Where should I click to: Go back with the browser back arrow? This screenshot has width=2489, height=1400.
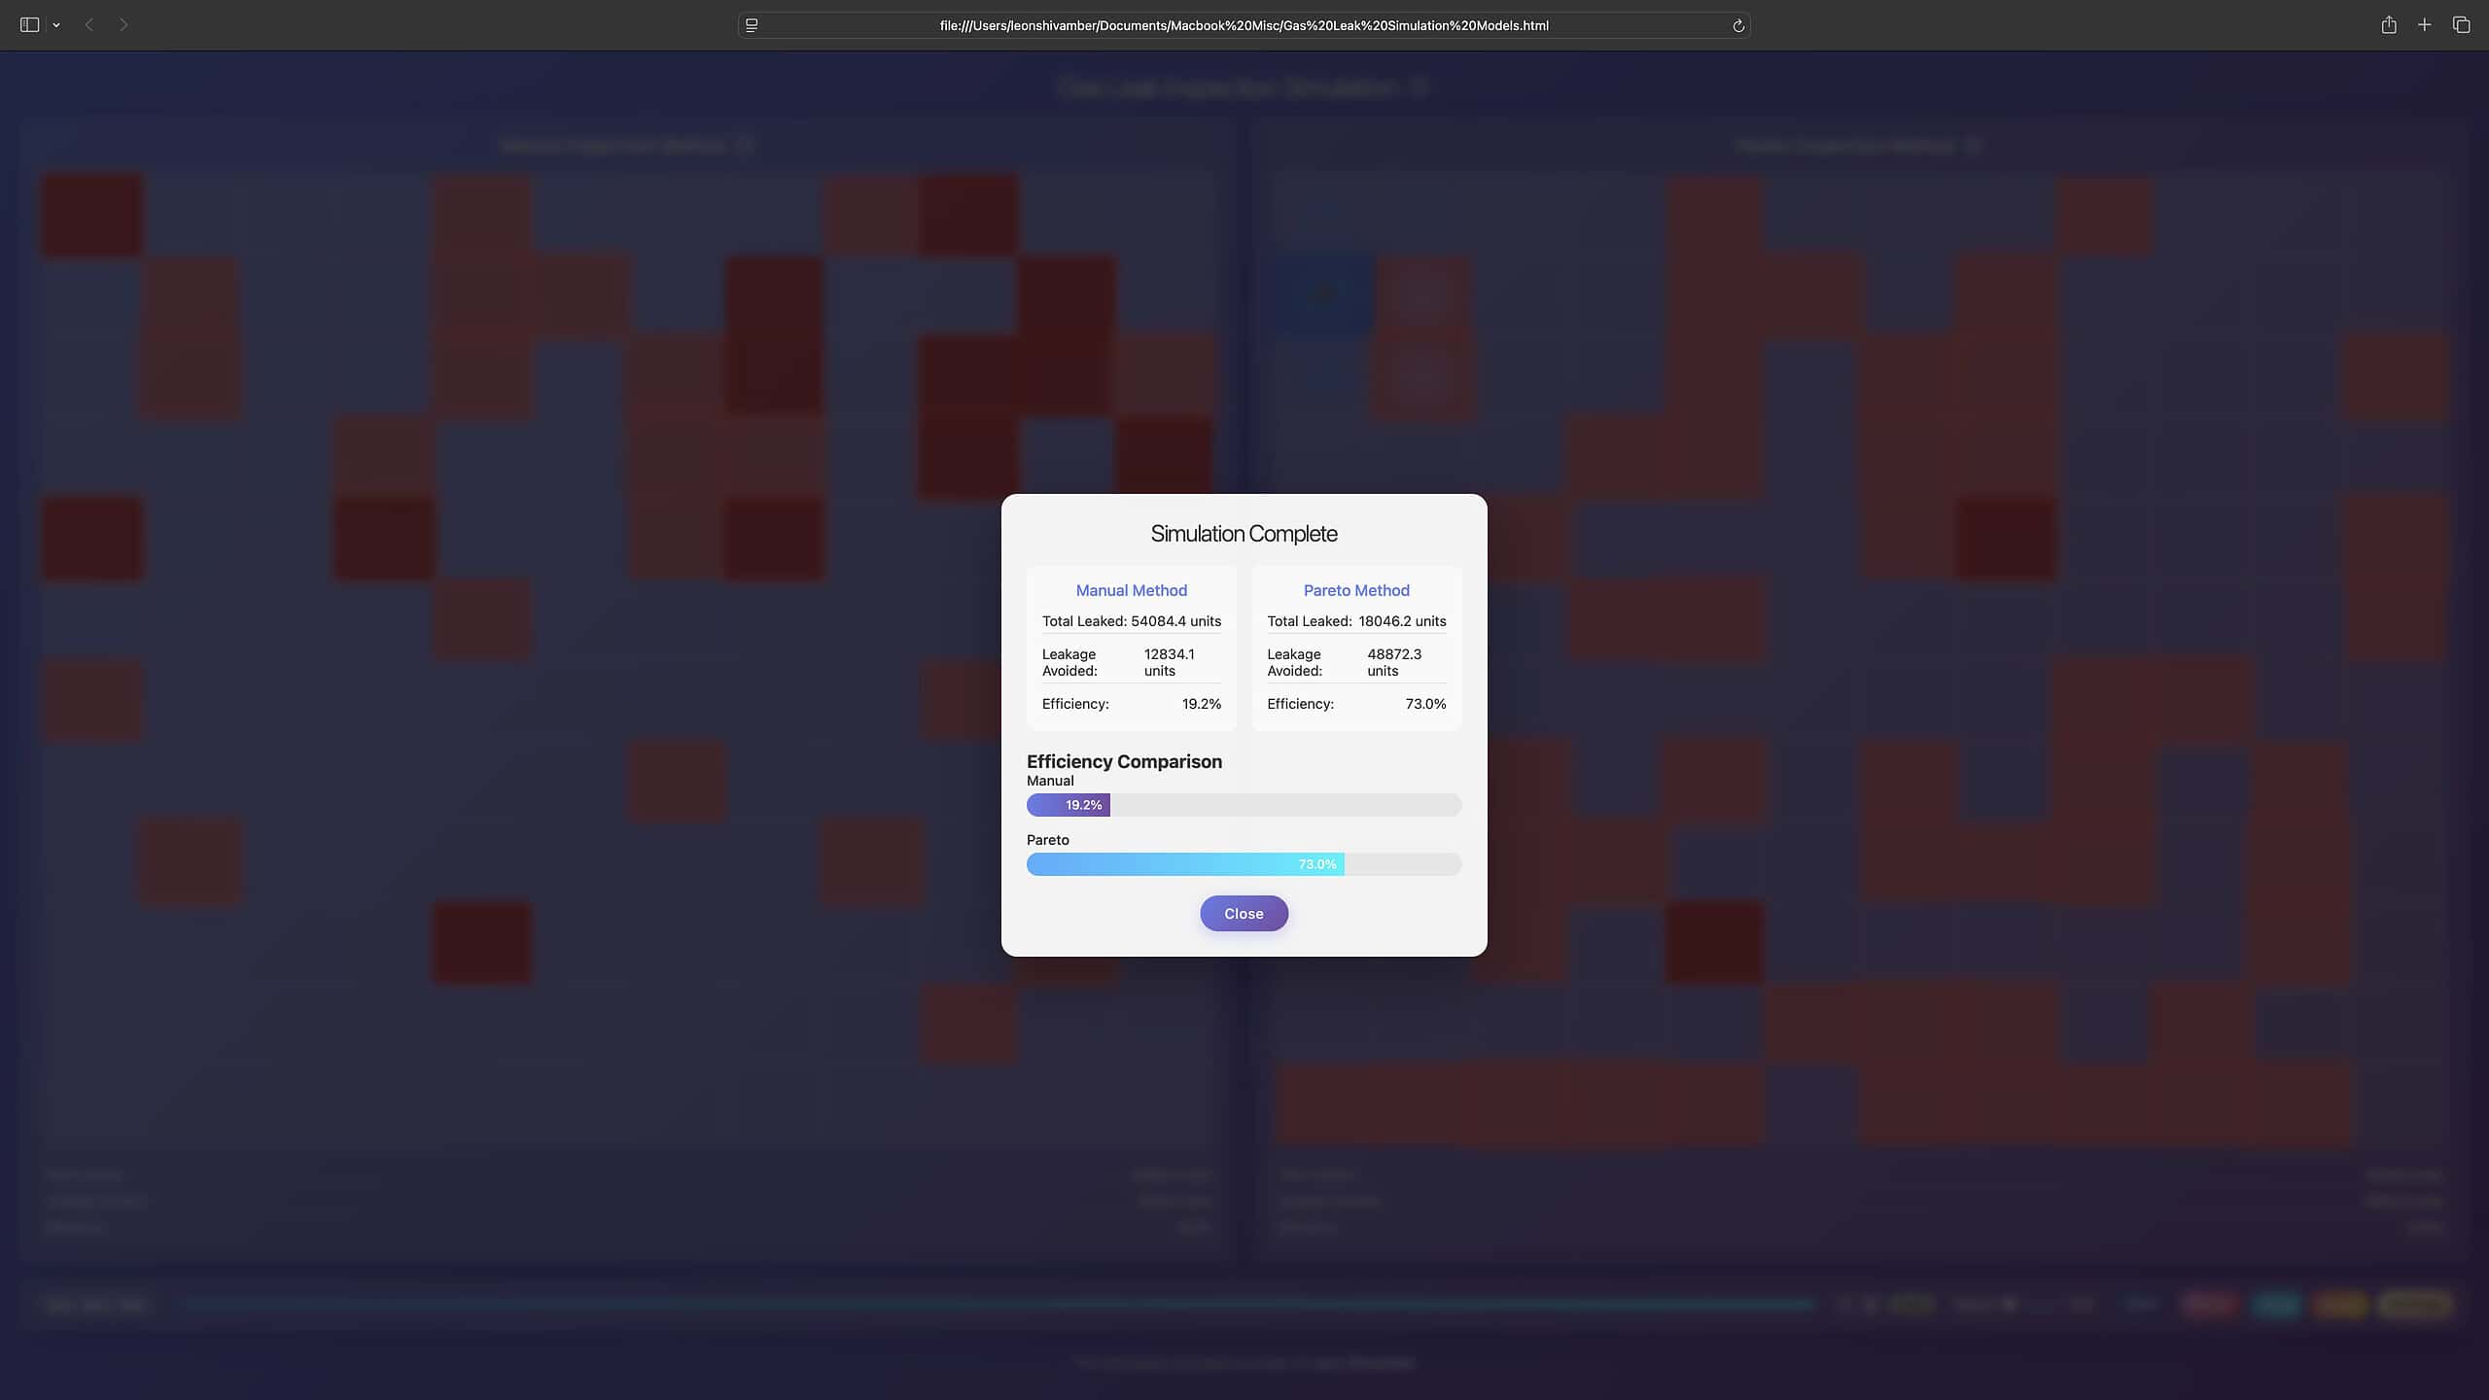tap(89, 25)
